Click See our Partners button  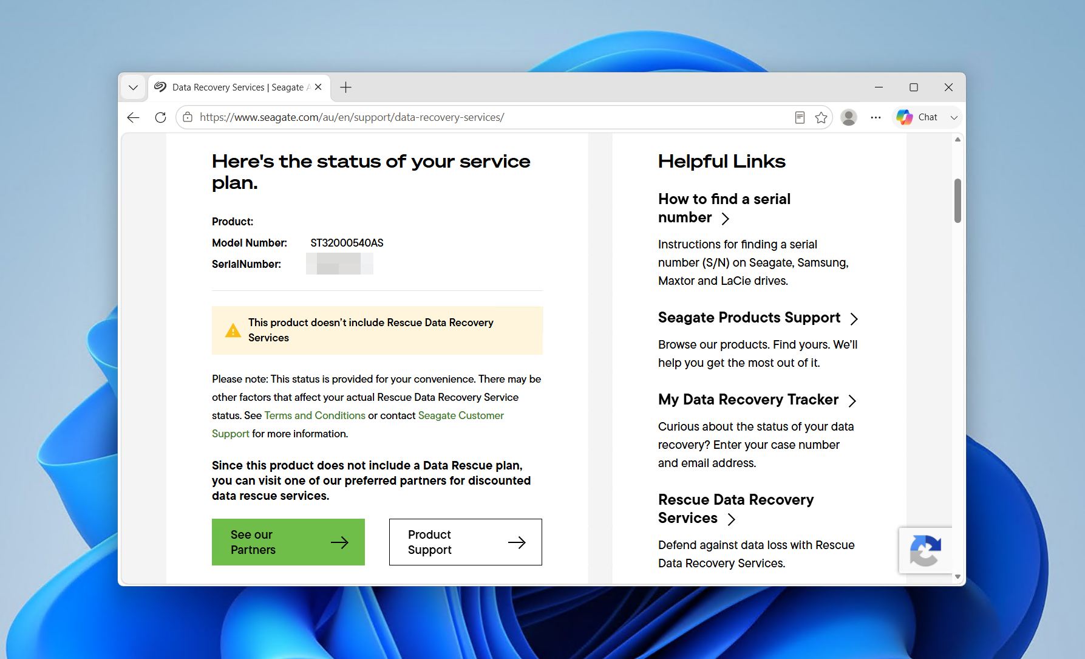click(288, 542)
